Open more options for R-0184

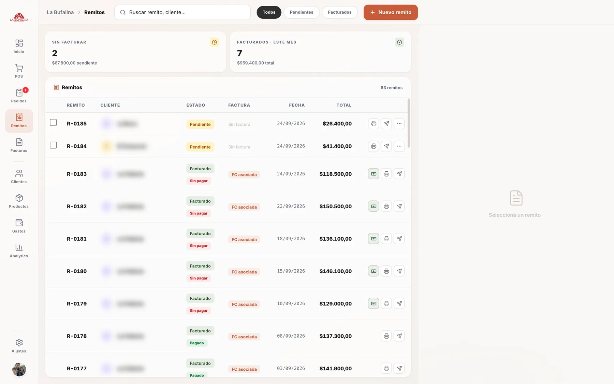point(399,146)
